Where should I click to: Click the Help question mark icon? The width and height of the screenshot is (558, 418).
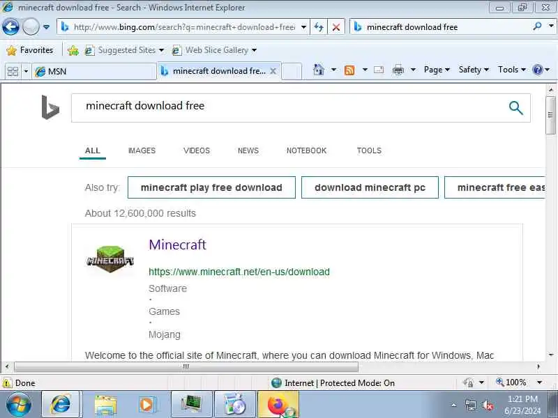(x=537, y=70)
